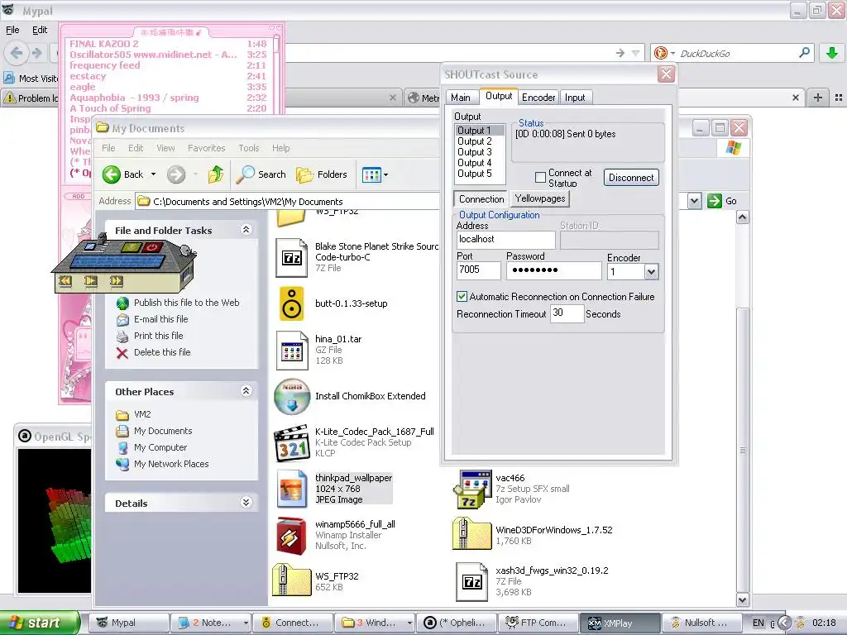Click the Port field showing 7005
The image size is (847, 635).
click(x=479, y=270)
